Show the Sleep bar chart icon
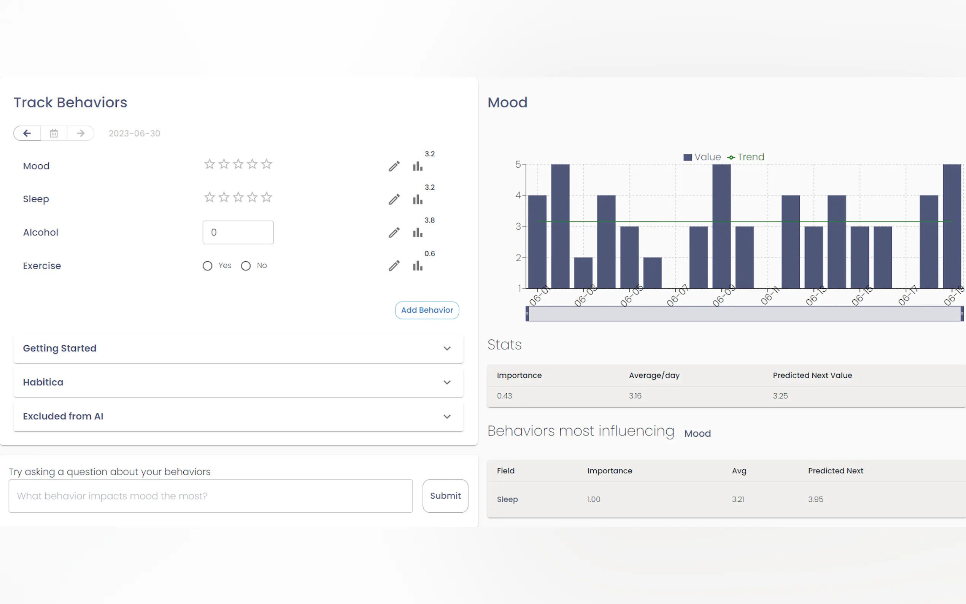Viewport: 966px width, 604px height. click(418, 199)
